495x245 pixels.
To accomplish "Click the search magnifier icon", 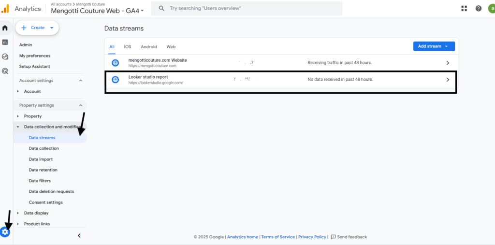I will pos(161,8).
